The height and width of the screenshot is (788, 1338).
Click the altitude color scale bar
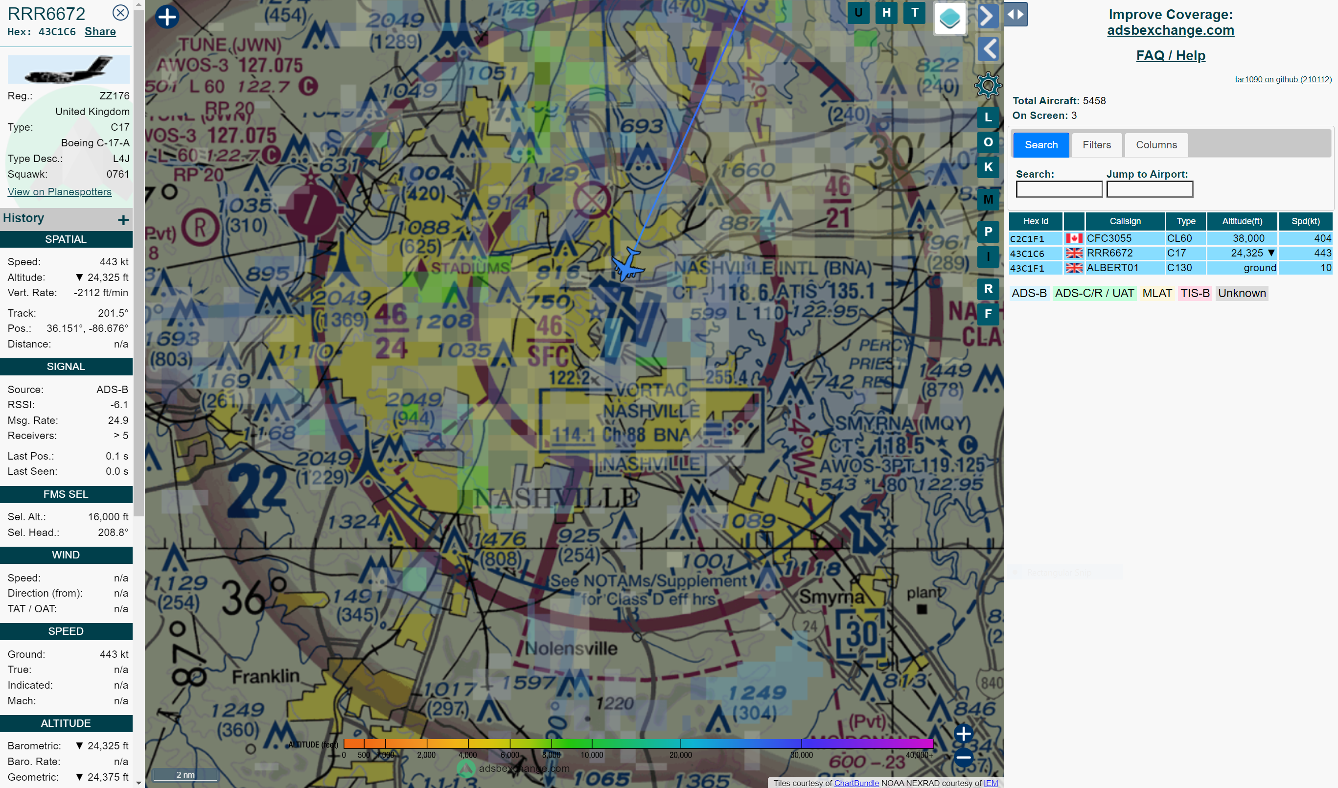(x=638, y=743)
